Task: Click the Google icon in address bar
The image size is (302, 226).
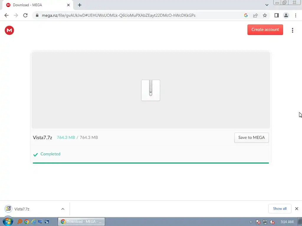Action: [246, 15]
